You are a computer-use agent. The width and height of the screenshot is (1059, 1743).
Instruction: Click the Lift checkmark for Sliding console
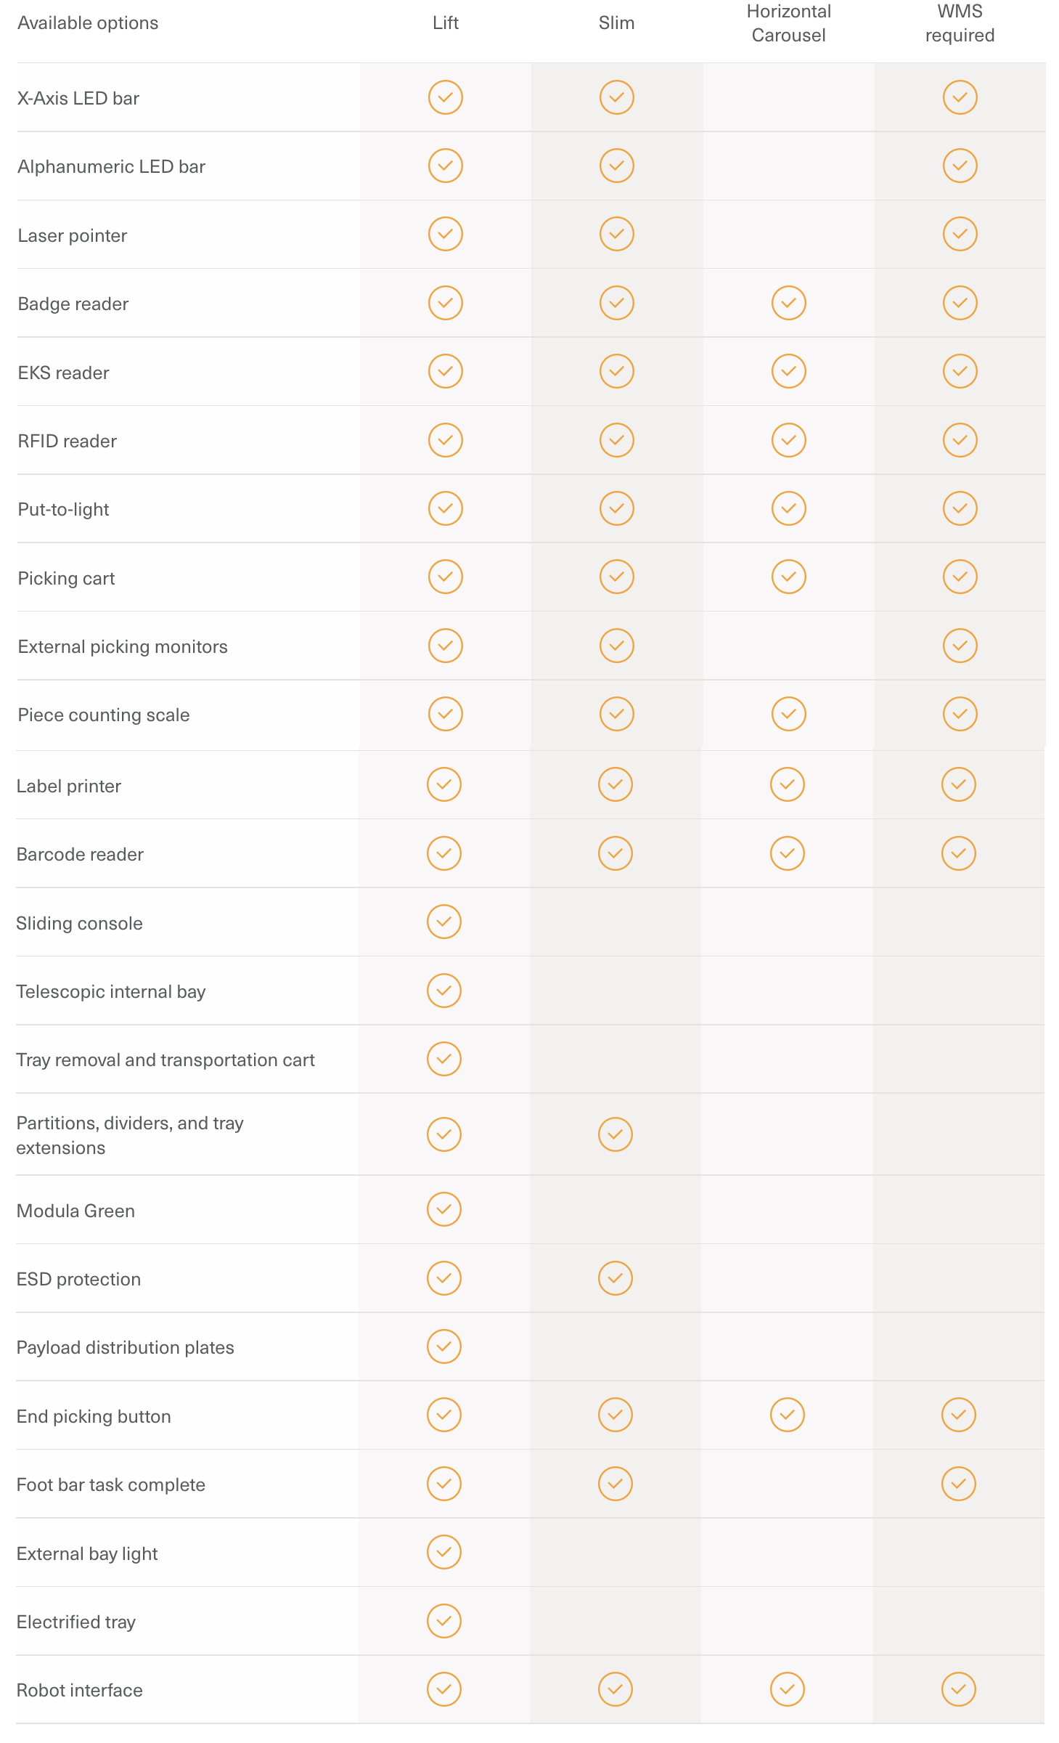[x=443, y=922]
